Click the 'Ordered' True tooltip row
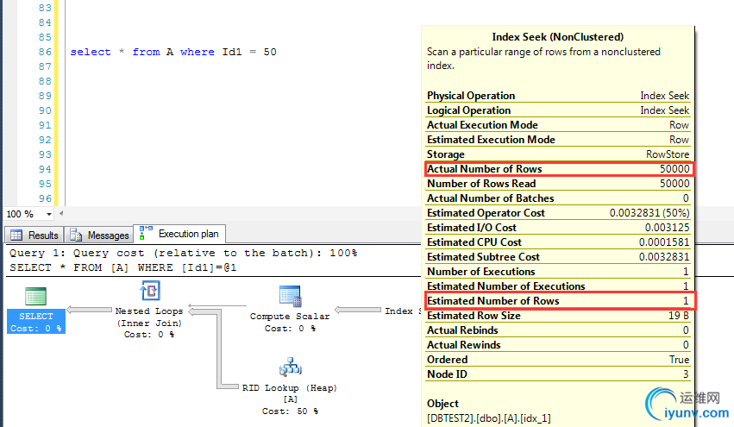The image size is (734, 427). pos(558,360)
